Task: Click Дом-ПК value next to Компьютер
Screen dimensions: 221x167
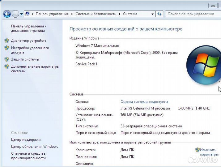Action: pyautogui.click(x=127, y=150)
